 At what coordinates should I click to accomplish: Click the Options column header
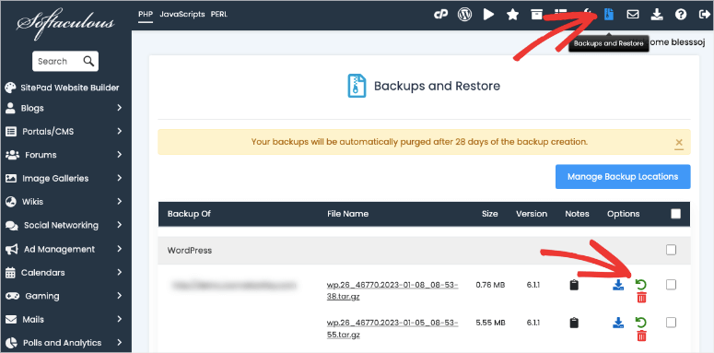pos(624,214)
